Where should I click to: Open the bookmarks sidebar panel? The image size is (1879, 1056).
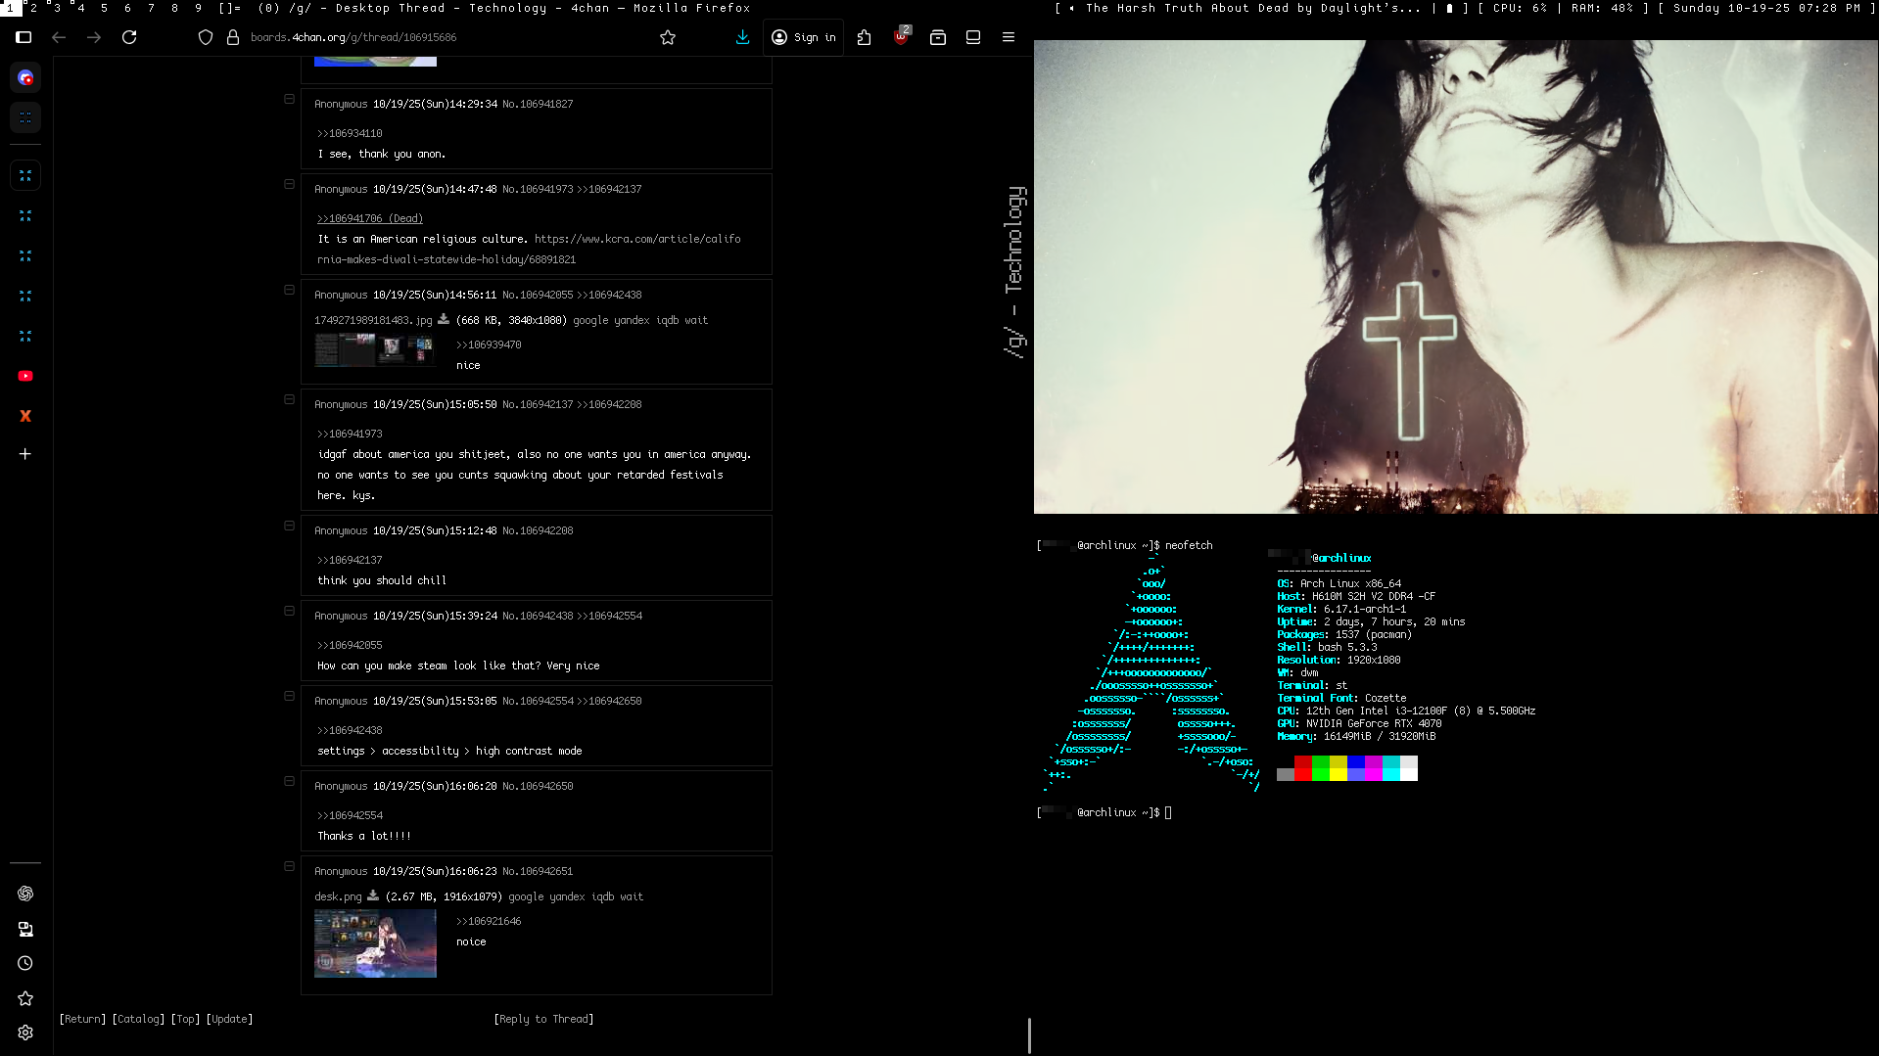(25, 998)
